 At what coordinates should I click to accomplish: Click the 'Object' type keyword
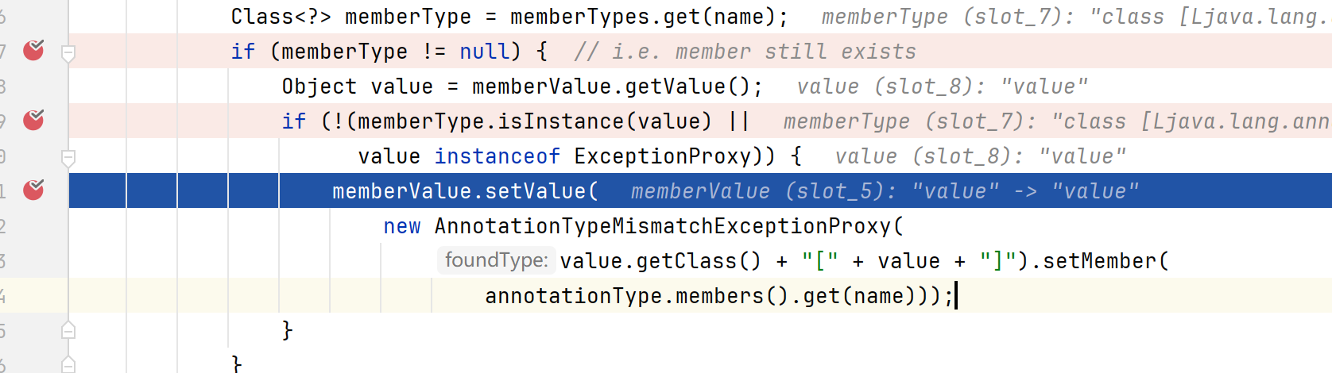coord(319,87)
